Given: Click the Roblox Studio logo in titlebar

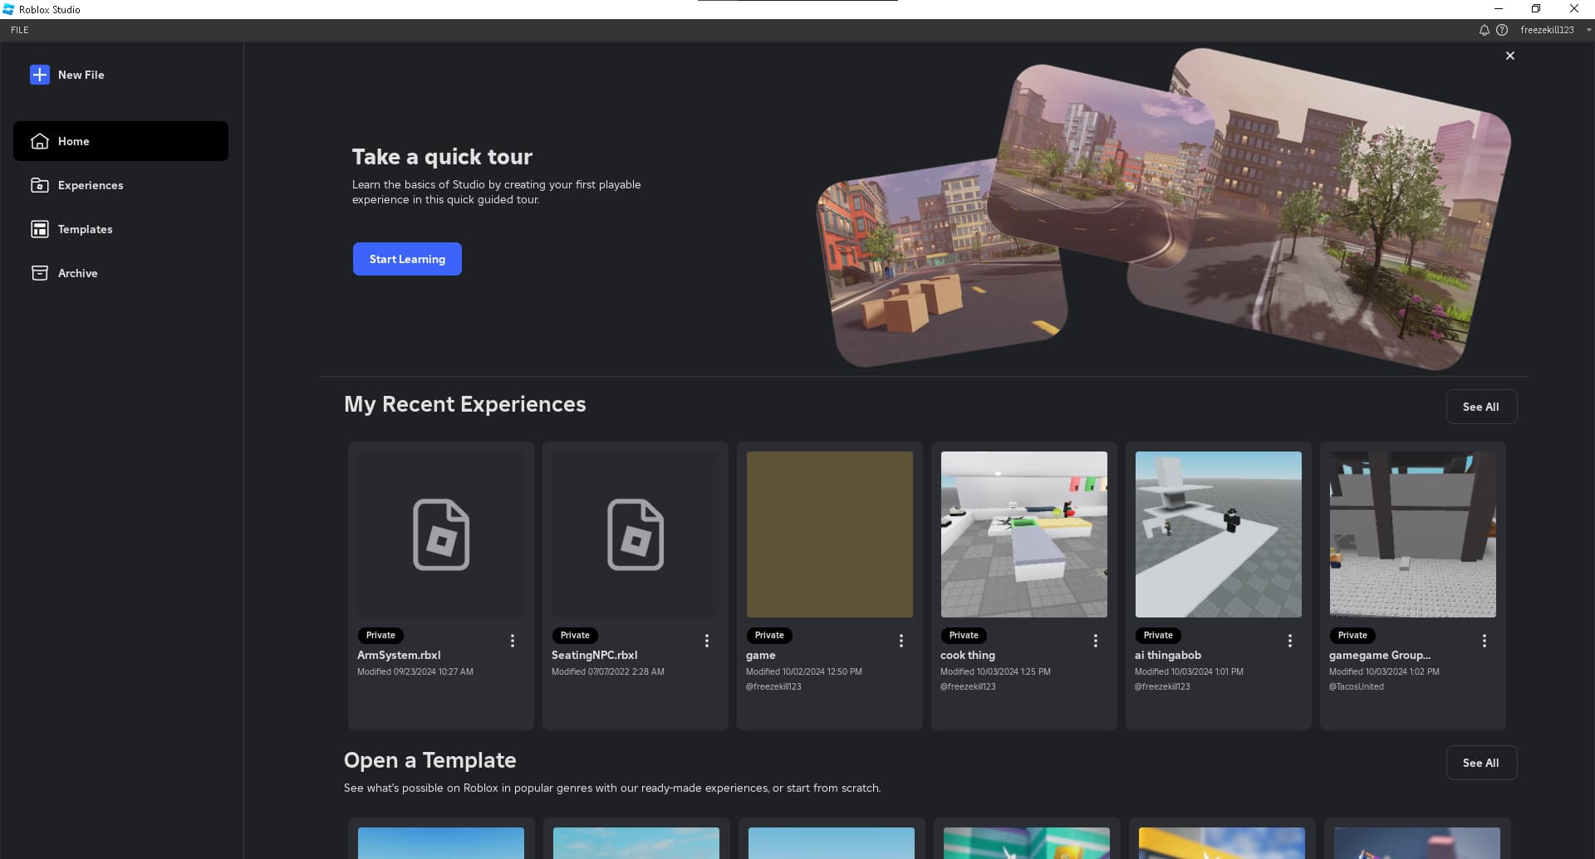Looking at the screenshot, I should tap(7, 9).
